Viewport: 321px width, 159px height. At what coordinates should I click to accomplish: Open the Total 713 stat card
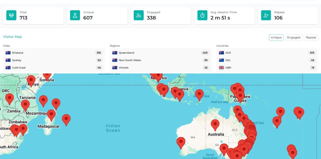coord(33,15)
